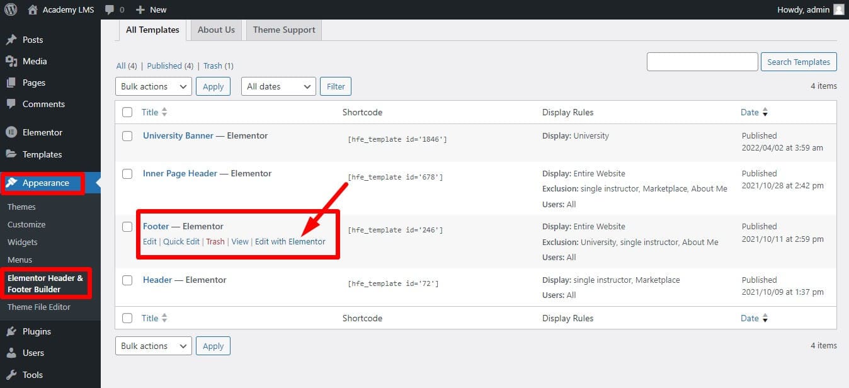Open the bottom Bulk actions dropdown
The width and height of the screenshot is (849, 388).
[x=154, y=346]
